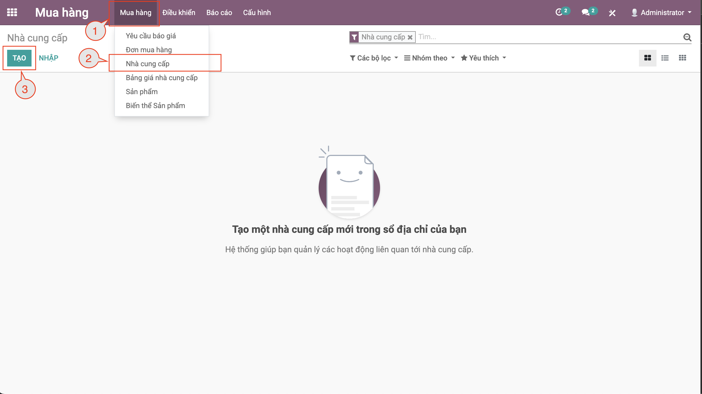Click the debug tools wrench icon

612,13
